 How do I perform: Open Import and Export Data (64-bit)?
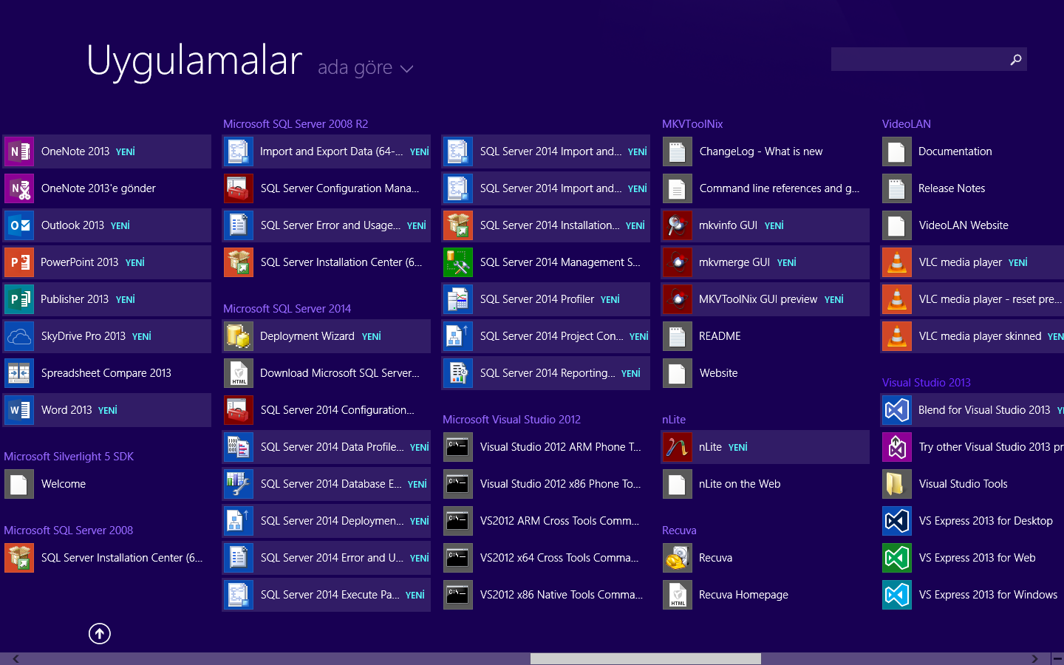click(x=327, y=151)
